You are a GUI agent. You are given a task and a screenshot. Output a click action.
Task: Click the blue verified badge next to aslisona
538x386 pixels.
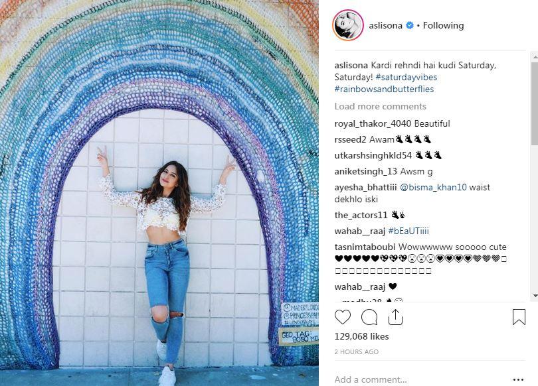(x=410, y=25)
